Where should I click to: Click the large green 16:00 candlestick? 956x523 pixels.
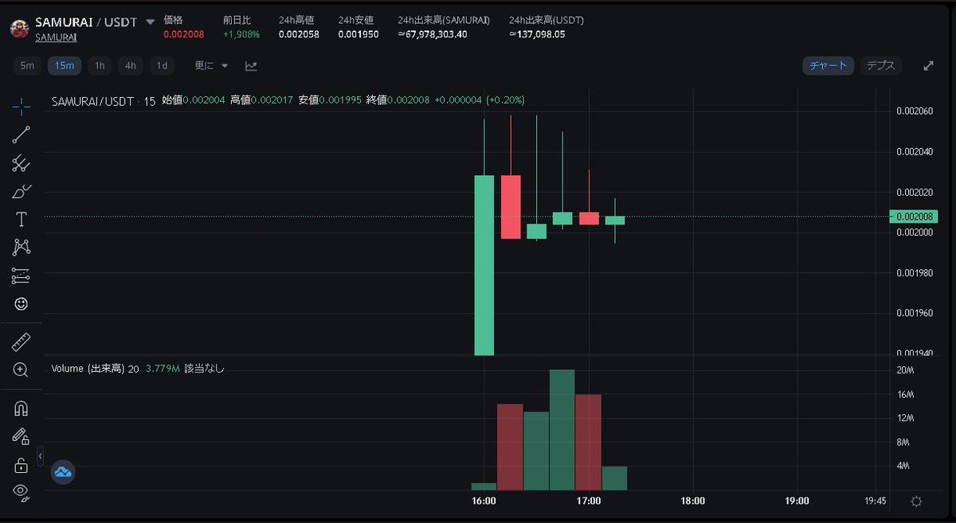pos(484,265)
